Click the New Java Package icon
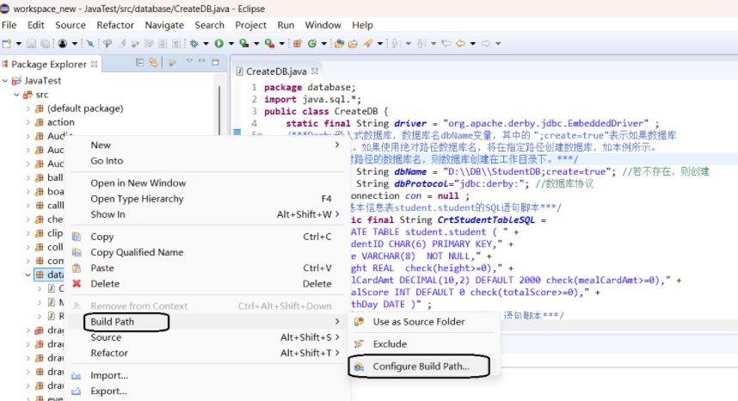 point(297,44)
